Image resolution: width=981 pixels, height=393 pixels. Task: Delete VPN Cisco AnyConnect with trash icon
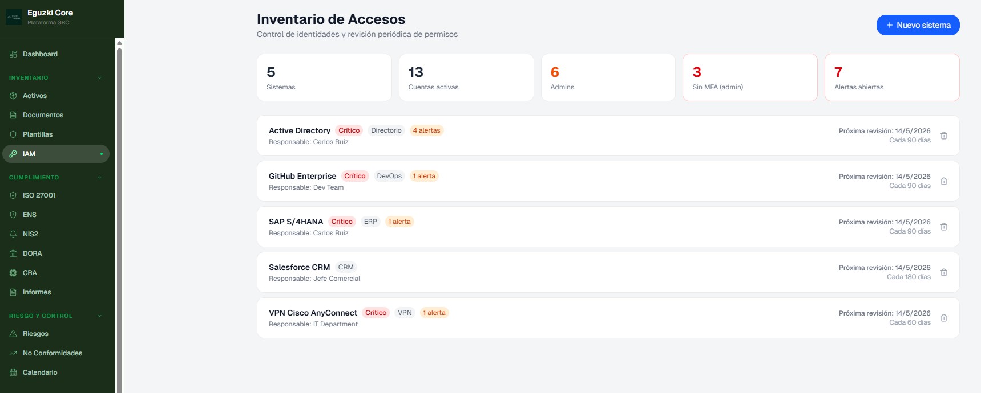pyautogui.click(x=943, y=318)
